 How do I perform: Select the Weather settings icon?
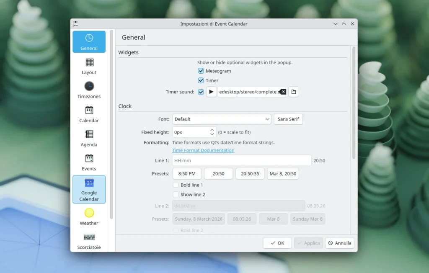coord(89,216)
